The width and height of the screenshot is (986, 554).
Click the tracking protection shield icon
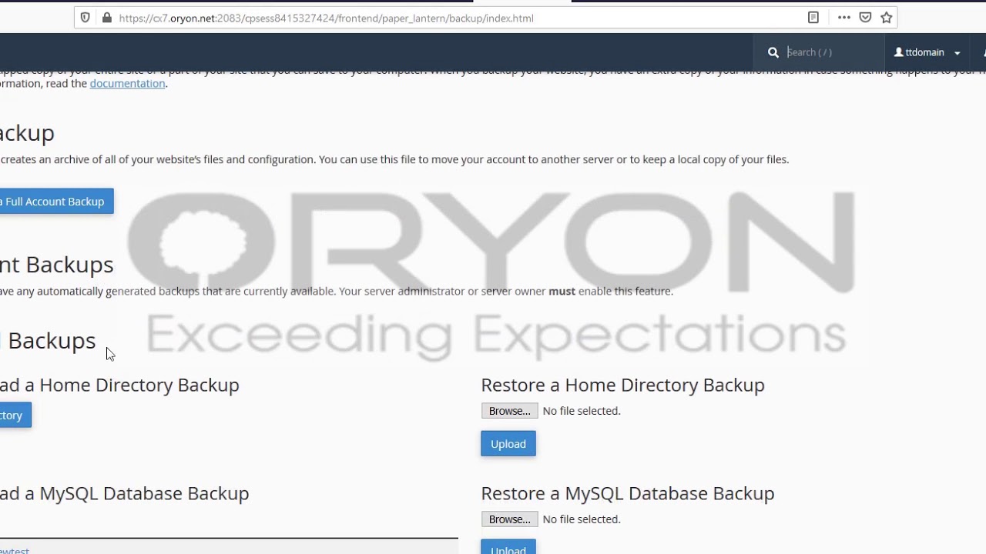click(86, 18)
